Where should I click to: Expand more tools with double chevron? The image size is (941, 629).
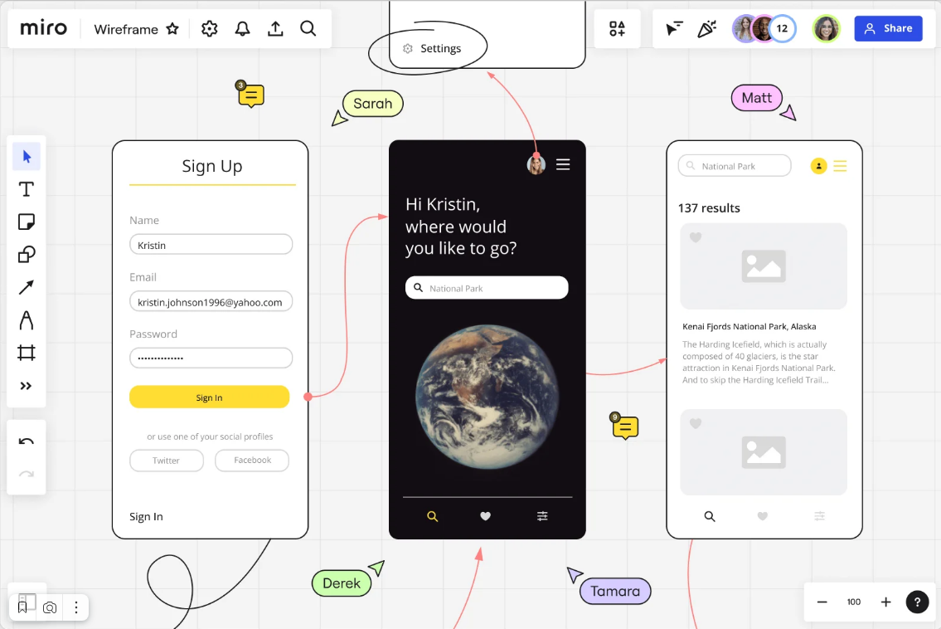(27, 386)
